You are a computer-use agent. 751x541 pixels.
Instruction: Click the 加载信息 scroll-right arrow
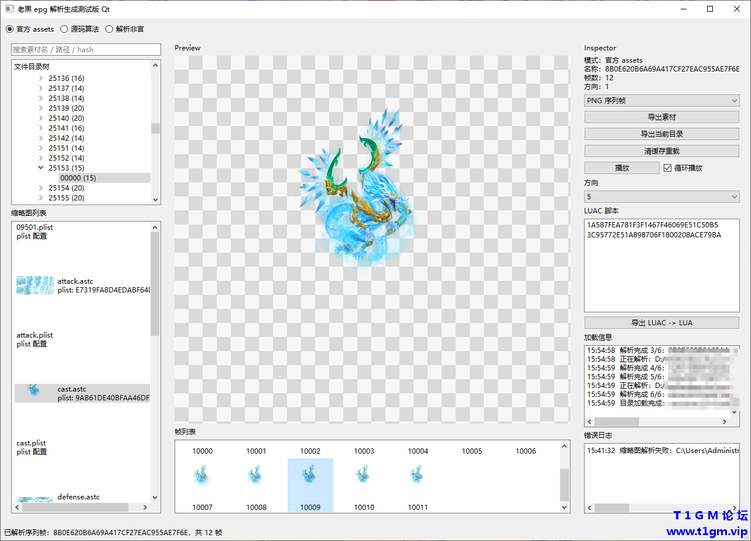[725, 422]
